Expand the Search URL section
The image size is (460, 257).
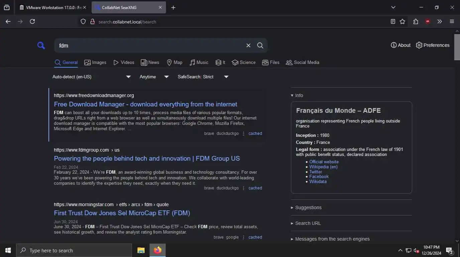(x=306, y=223)
